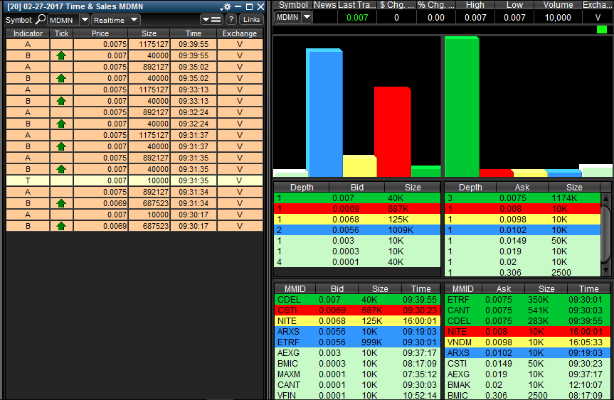Click the up-tick arrow in the 09:30:17 B row
The width and height of the screenshot is (614, 400).
tap(61, 226)
